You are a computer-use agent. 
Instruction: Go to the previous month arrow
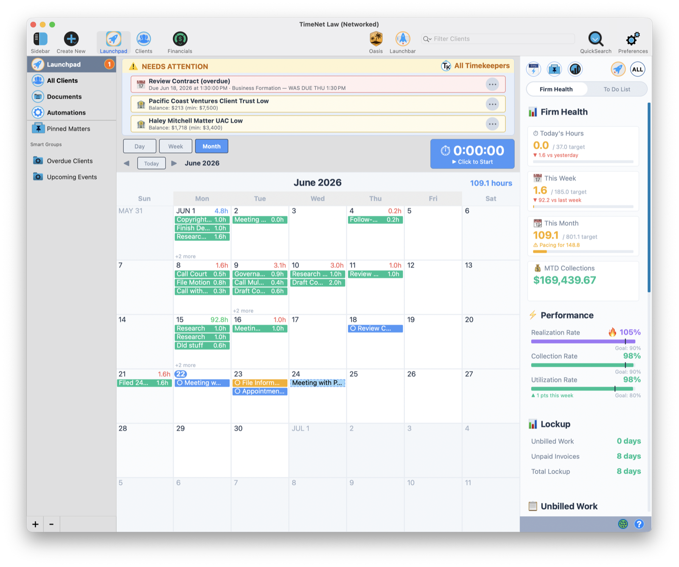coord(127,163)
